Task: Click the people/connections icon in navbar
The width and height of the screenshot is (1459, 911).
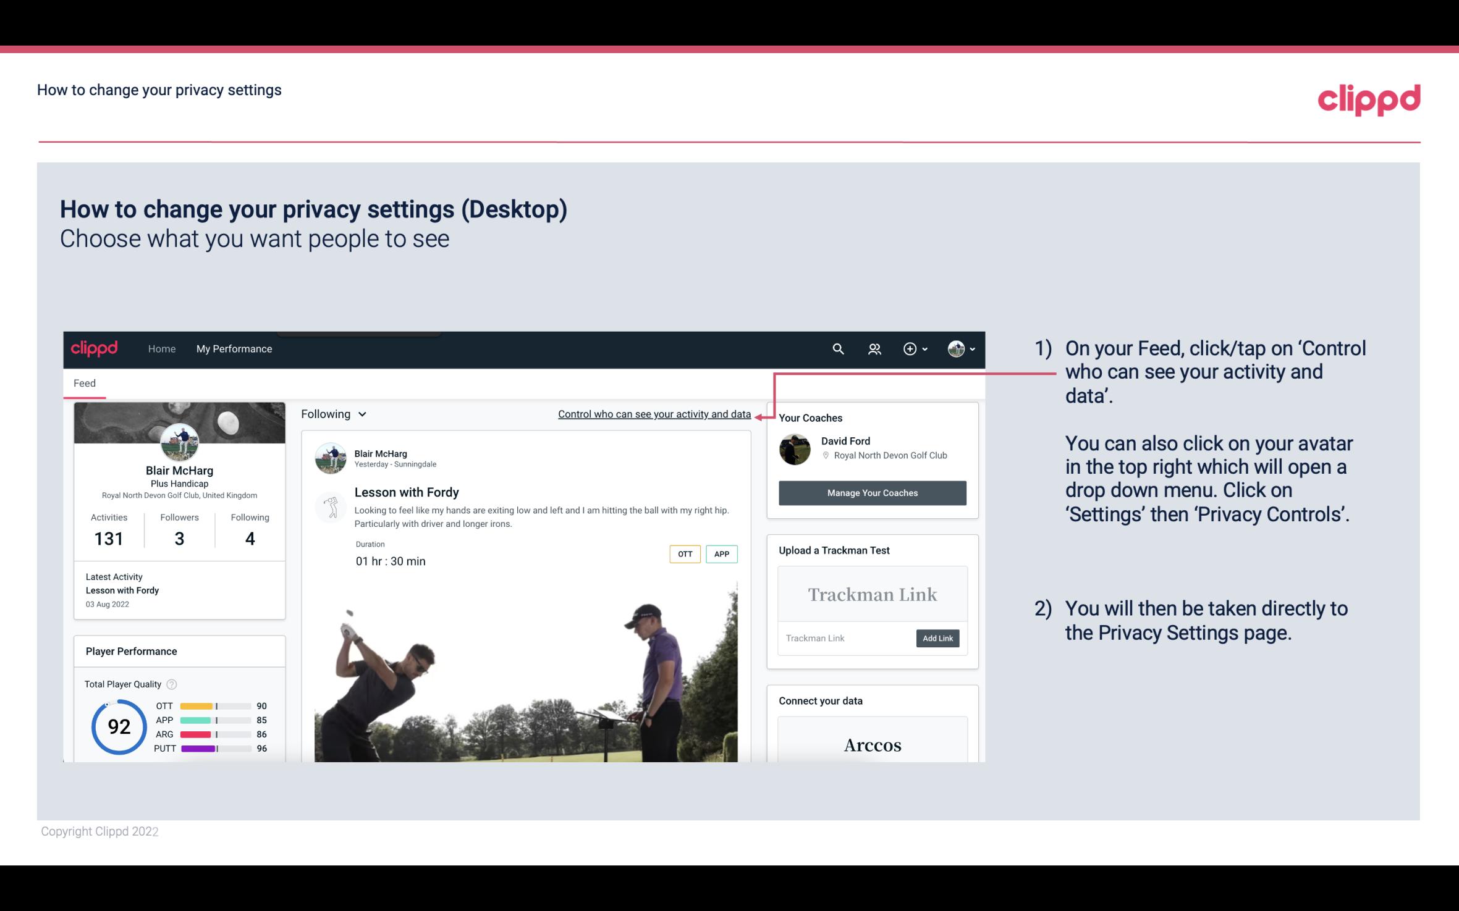Action: [x=876, y=348]
